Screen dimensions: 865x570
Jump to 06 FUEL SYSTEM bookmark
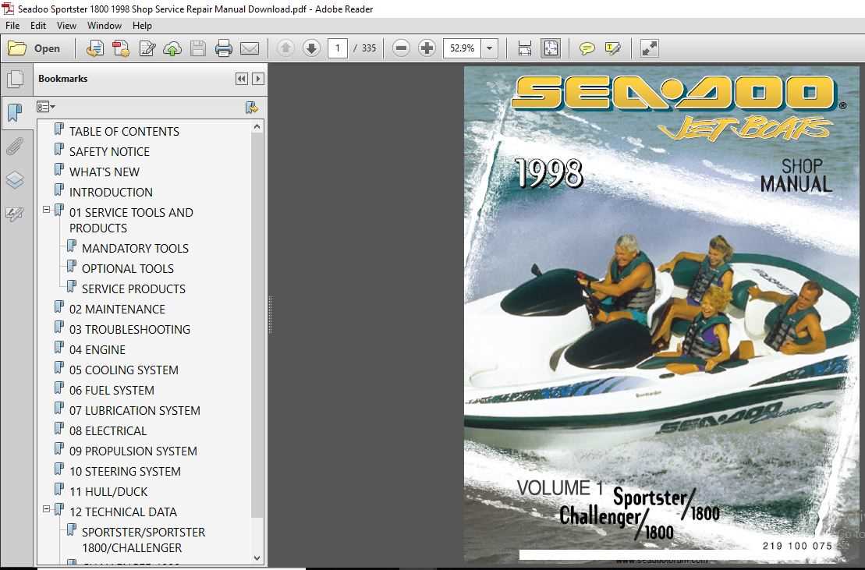click(x=112, y=391)
